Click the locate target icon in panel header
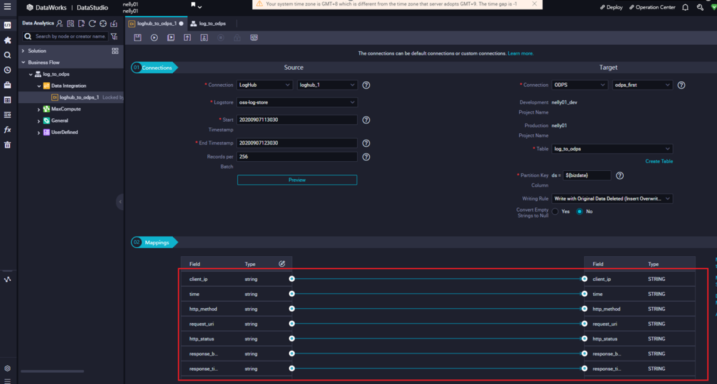 (103, 23)
